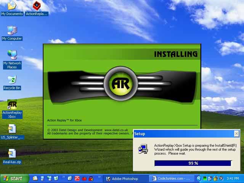Click the 3:41 PM taskbar clock

233,178
